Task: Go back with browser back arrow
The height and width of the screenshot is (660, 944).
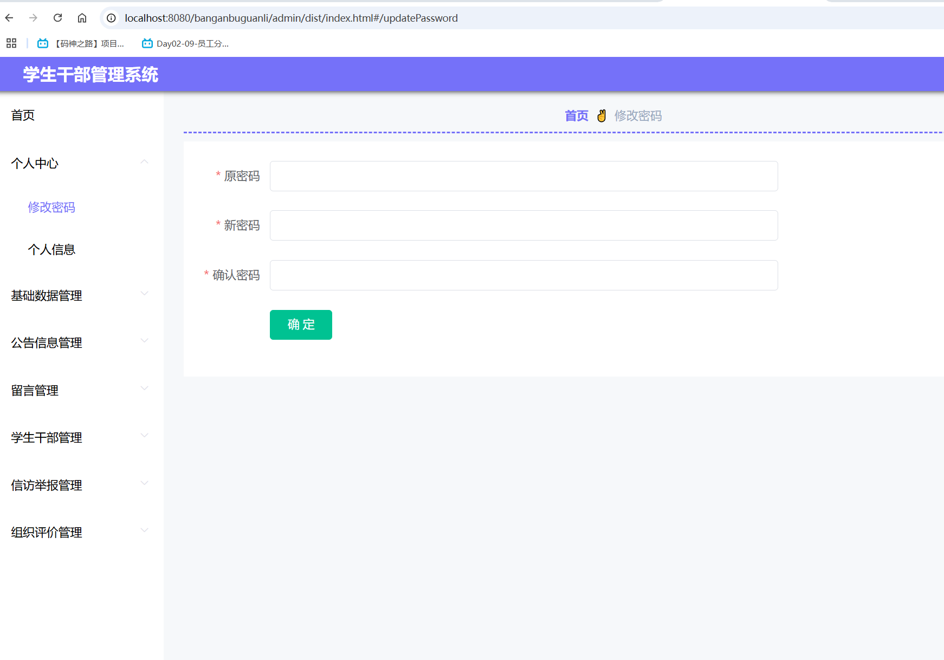Action: [9, 18]
